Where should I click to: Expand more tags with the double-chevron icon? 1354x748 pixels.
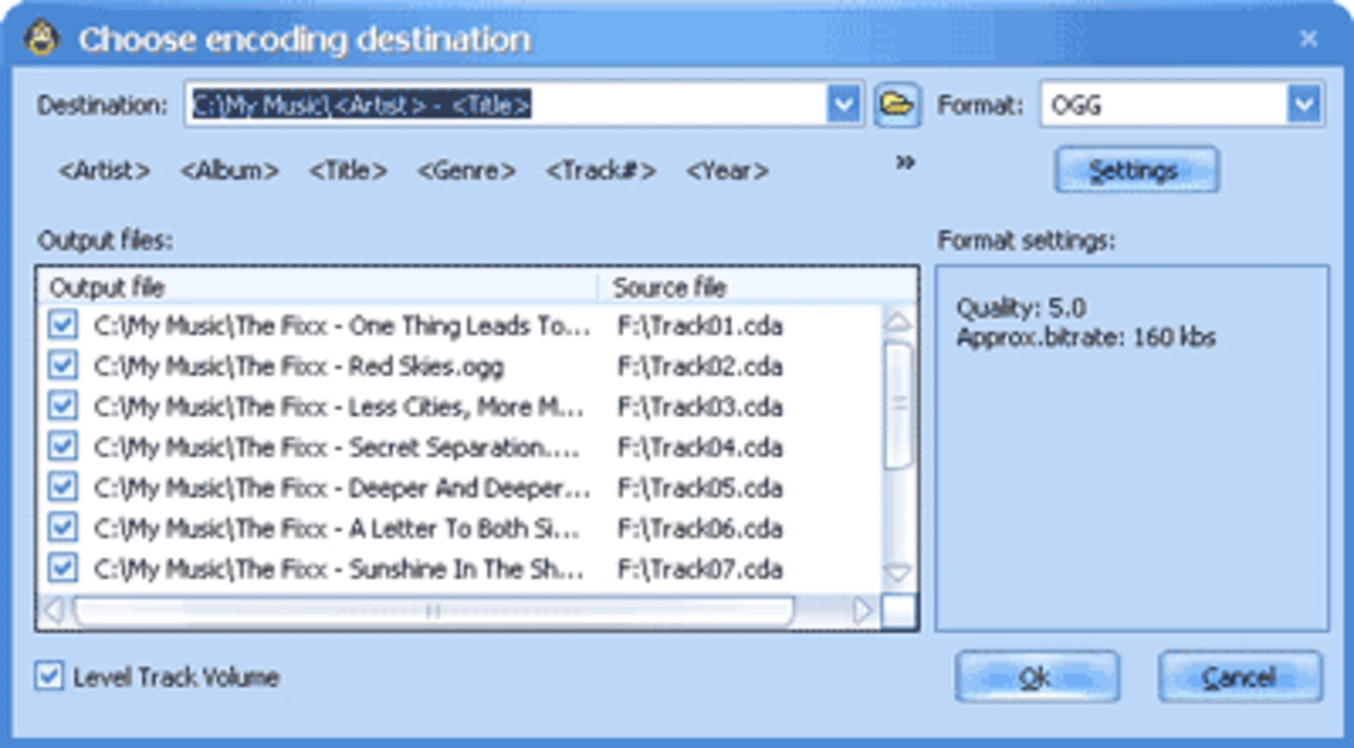coord(904,164)
